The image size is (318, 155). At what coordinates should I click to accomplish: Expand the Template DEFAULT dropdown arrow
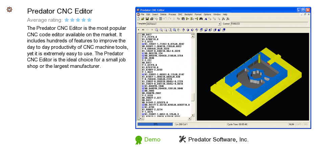(220, 24)
